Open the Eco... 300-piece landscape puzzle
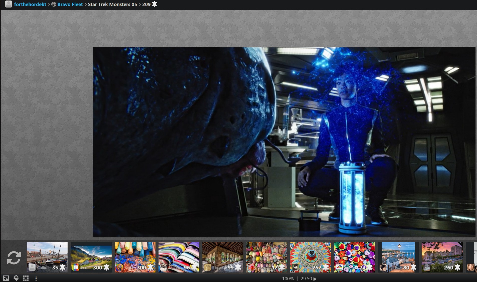This screenshot has height=282, width=477. 91,257
